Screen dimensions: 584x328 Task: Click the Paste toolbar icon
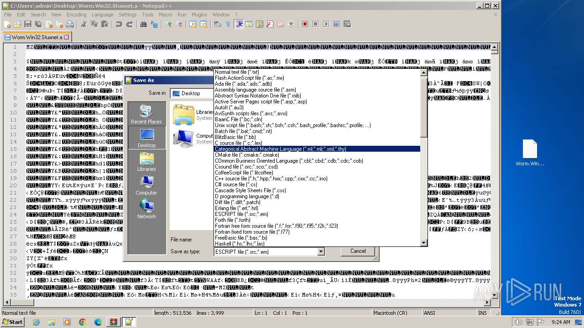point(104,24)
